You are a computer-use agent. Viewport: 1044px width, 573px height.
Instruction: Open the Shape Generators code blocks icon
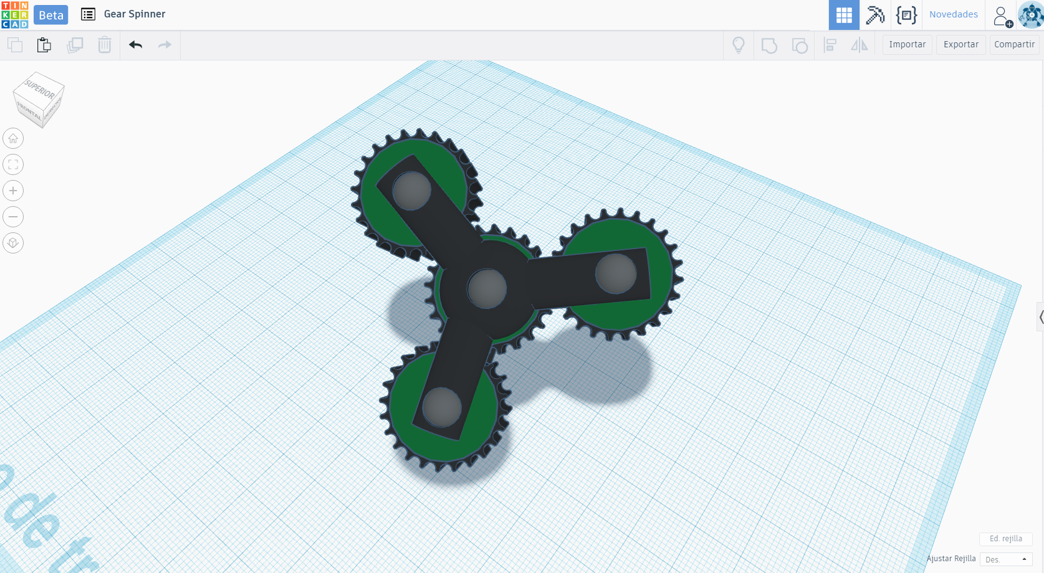click(x=907, y=14)
